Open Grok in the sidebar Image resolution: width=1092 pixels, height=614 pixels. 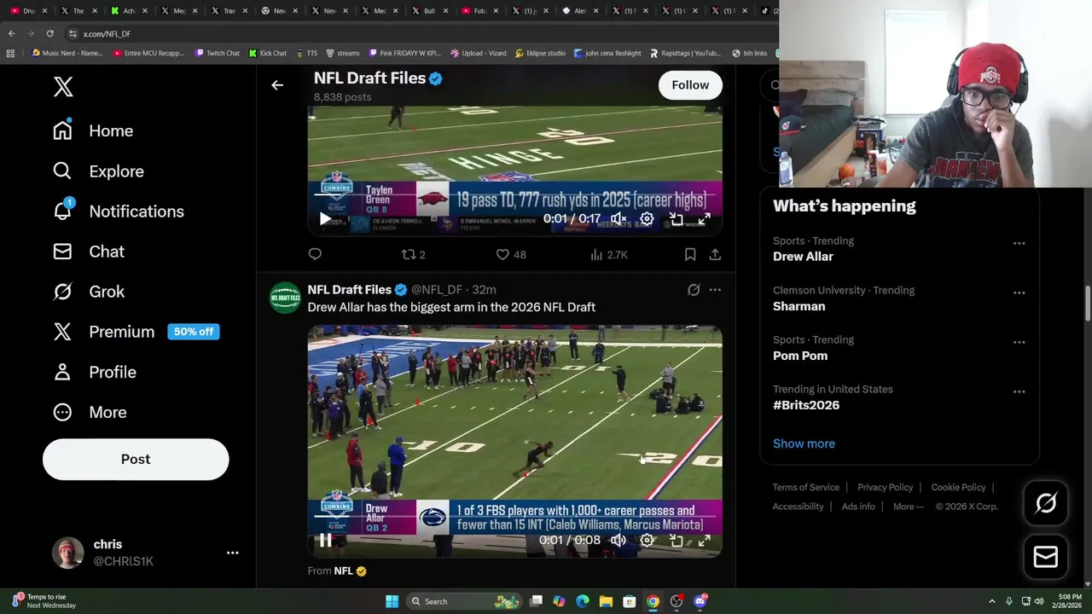point(89,292)
